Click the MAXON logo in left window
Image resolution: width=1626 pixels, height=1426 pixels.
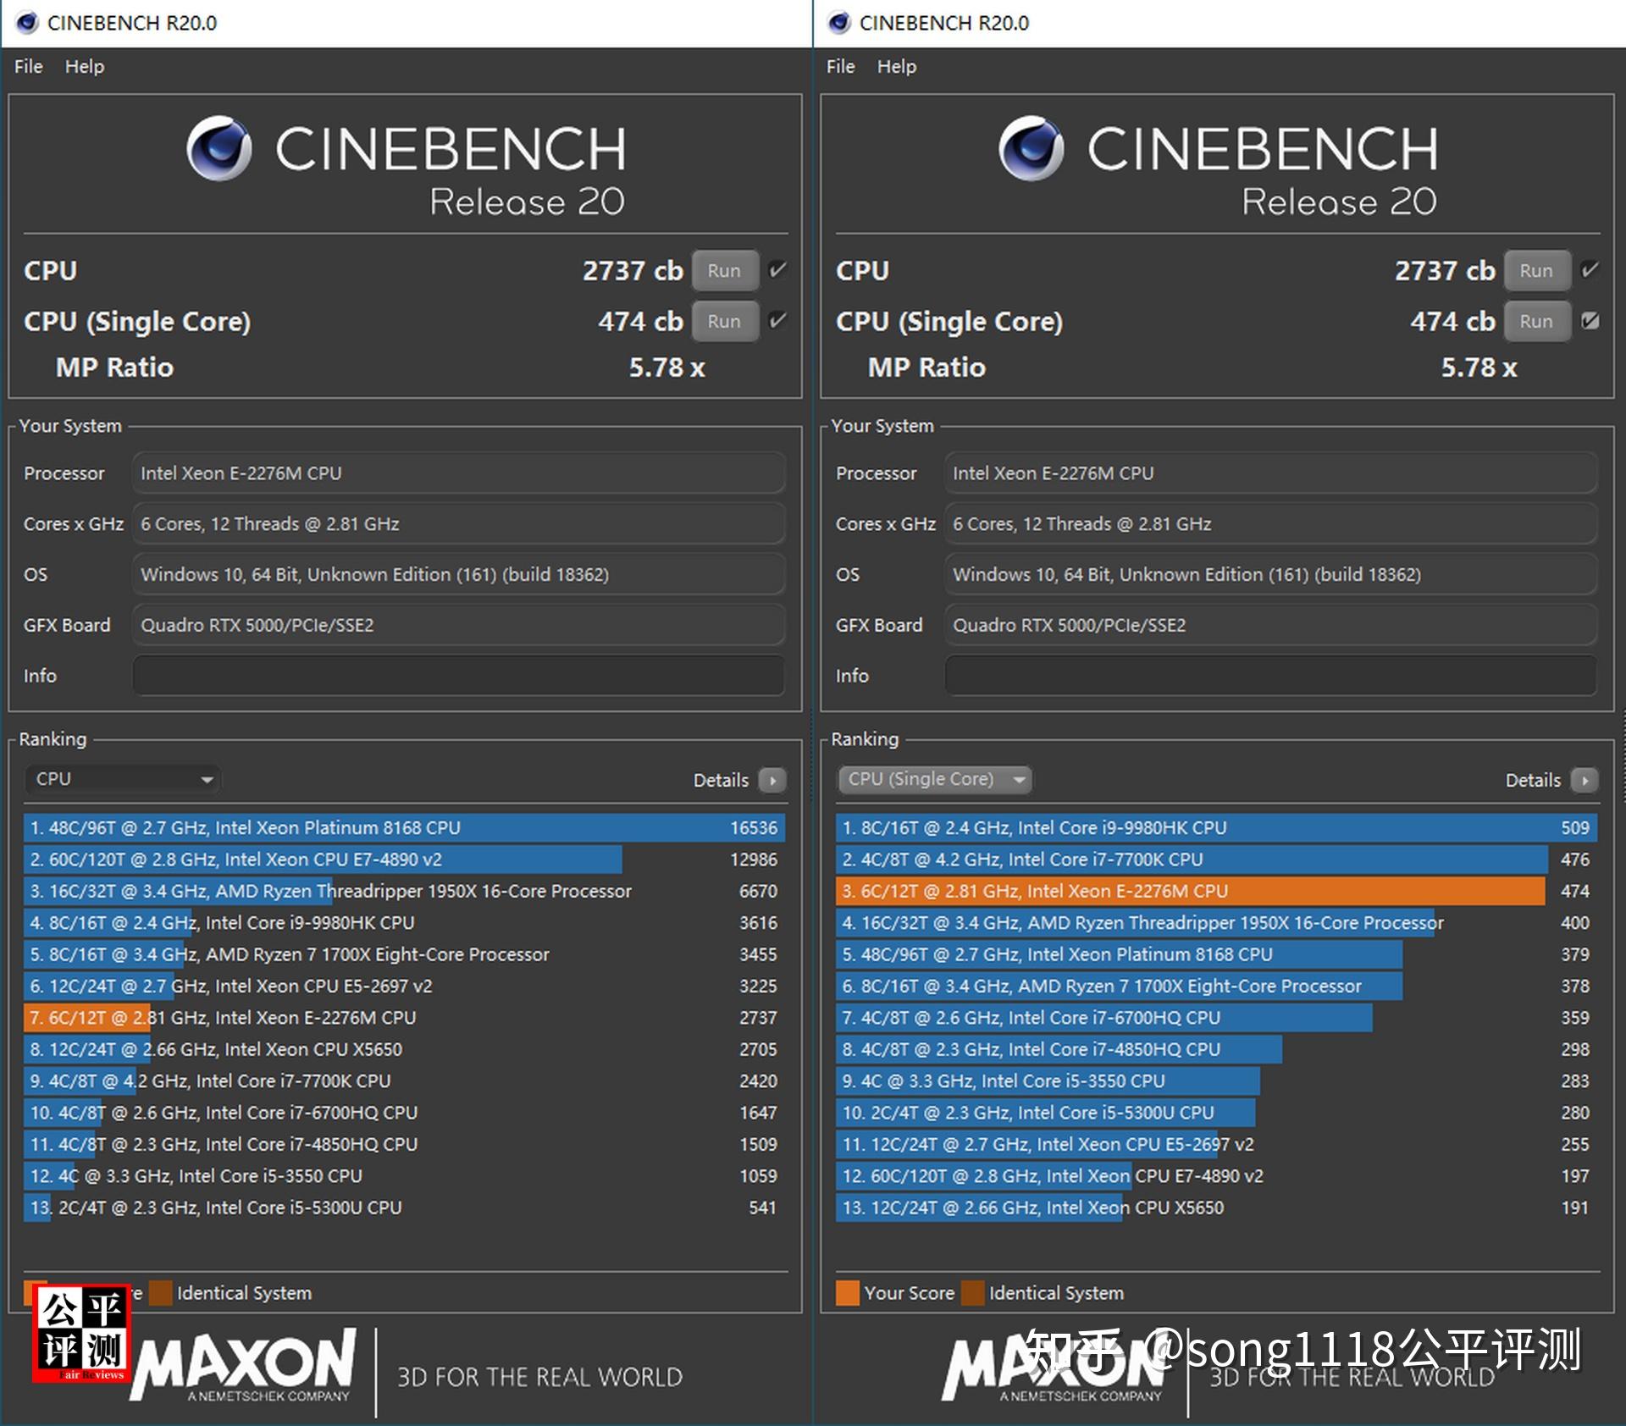244,1365
